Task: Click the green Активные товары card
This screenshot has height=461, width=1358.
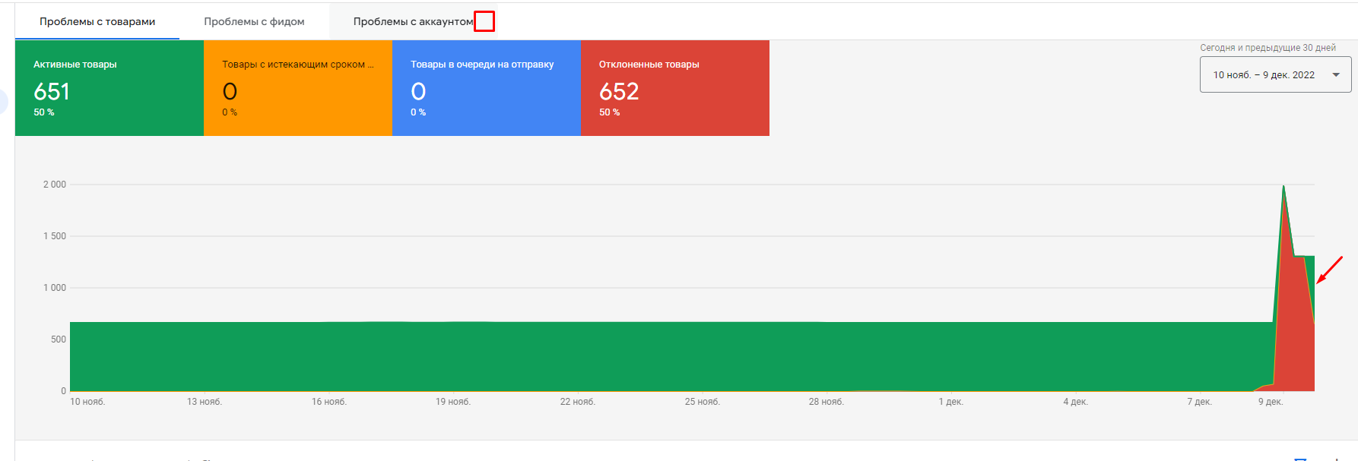Action: click(x=109, y=88)
